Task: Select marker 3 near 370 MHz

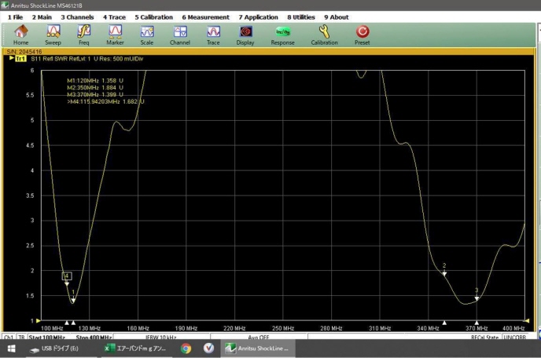Action: [477, 296]
